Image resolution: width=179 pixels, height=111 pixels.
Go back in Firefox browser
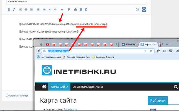(39, 51)
